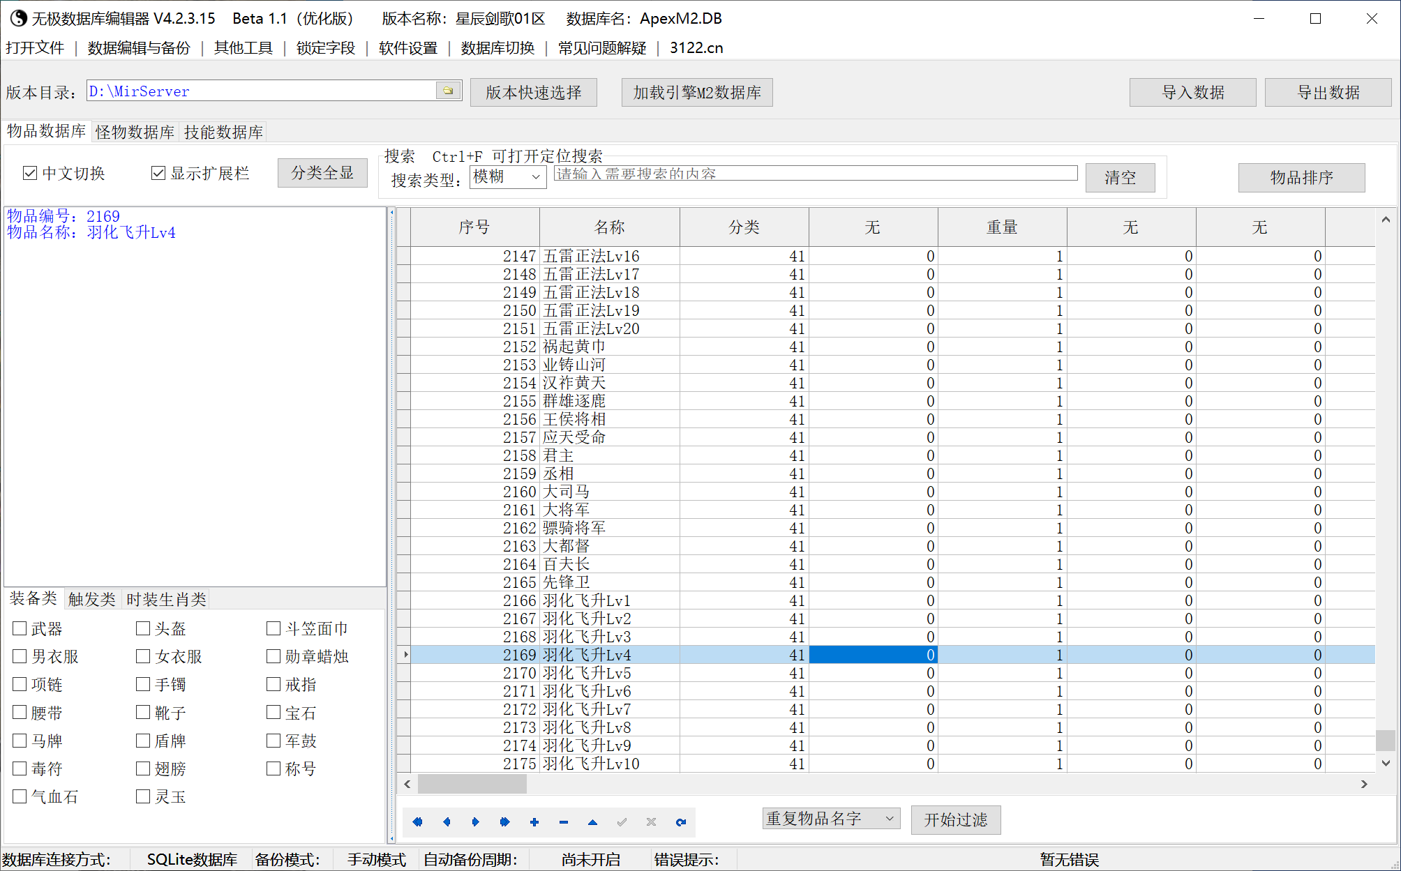Open 软件设置 menu

[x=408, y=48]
